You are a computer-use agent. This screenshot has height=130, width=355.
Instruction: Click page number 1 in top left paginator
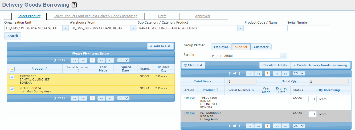coord(92,60)
